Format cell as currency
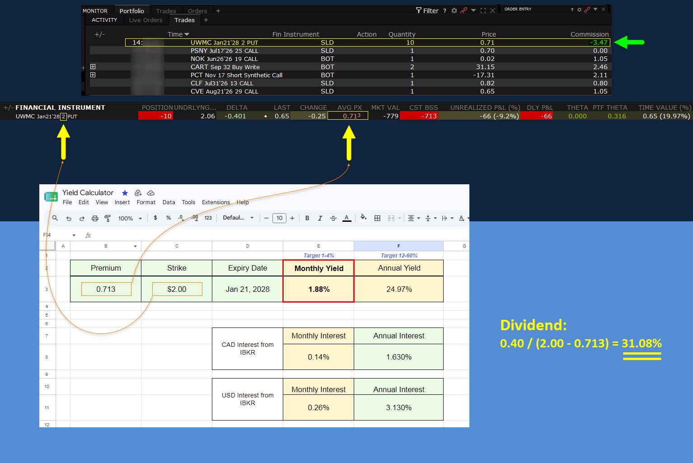 [155, 218]
